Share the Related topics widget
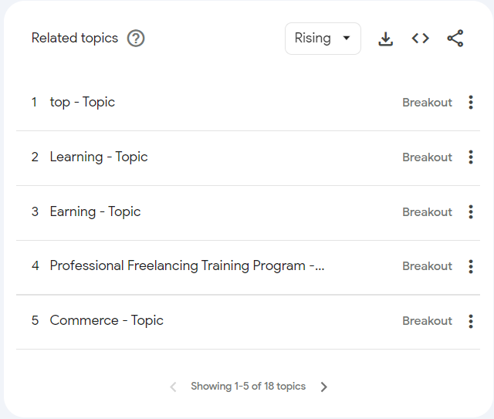 coord(455,39)
